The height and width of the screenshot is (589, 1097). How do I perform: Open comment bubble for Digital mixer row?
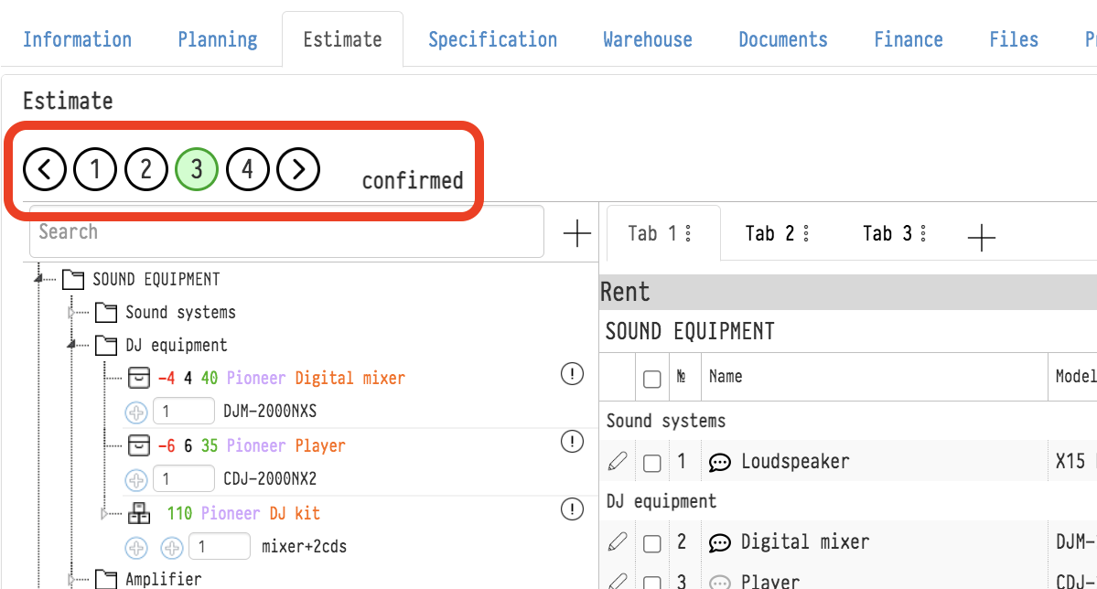pos(720,543)
